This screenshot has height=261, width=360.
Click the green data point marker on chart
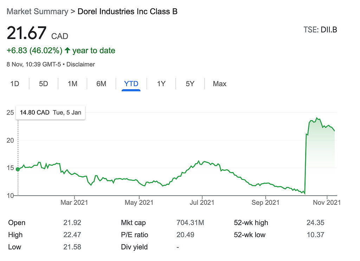18,169
